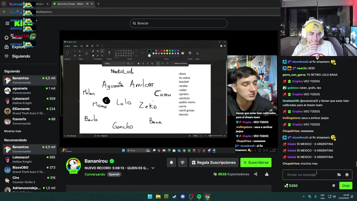The height and width of the screenshot is (201, 357).
Task: Open the Conversando category link
Action: 95,174
